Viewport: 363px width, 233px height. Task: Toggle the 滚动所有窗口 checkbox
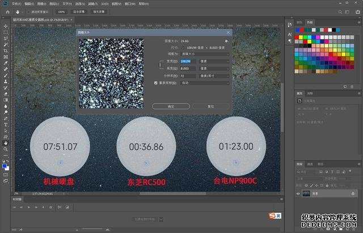[x=28, y=12]
